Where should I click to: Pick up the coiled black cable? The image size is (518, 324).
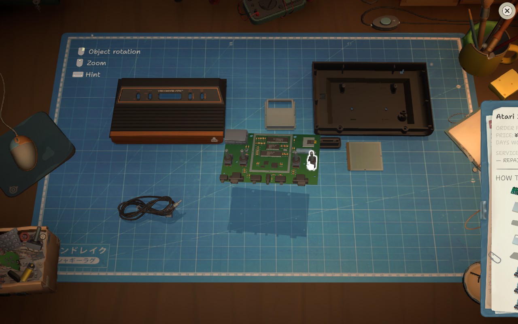[149, 207]
